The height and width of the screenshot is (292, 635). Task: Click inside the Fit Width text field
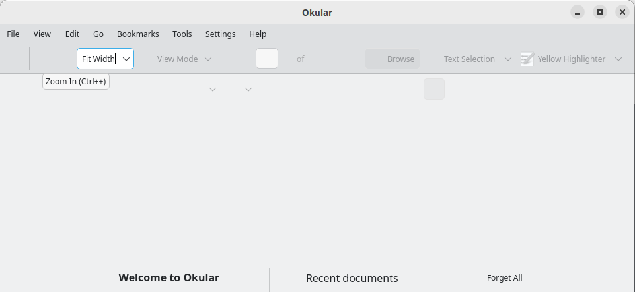coord(98,59)
